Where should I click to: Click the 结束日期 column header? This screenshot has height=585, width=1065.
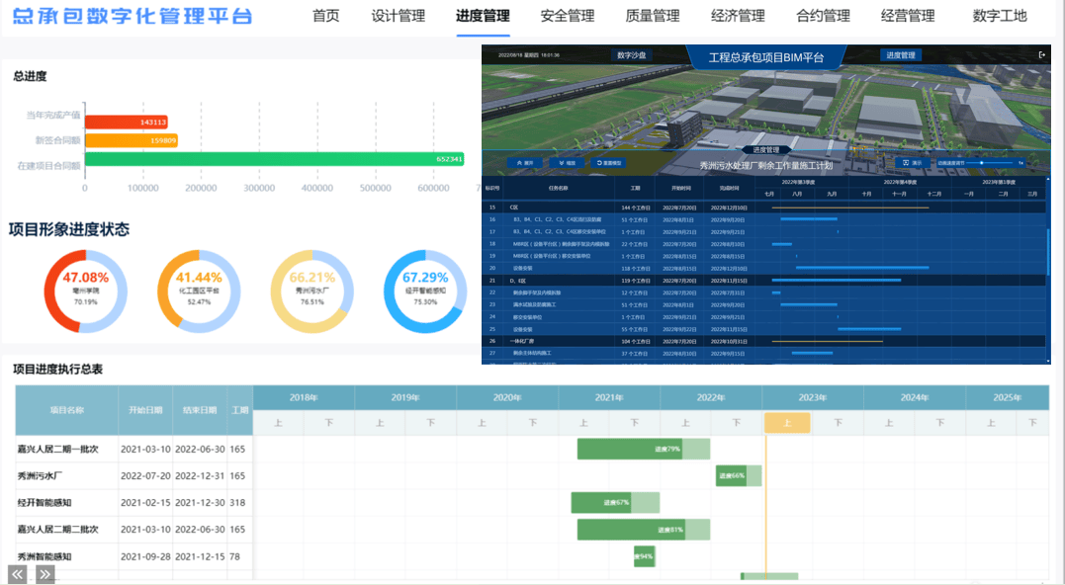tap(200, 410)
